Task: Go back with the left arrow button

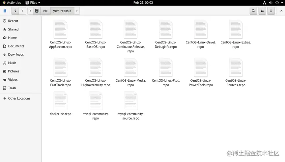Action: [x=15, y=11]
